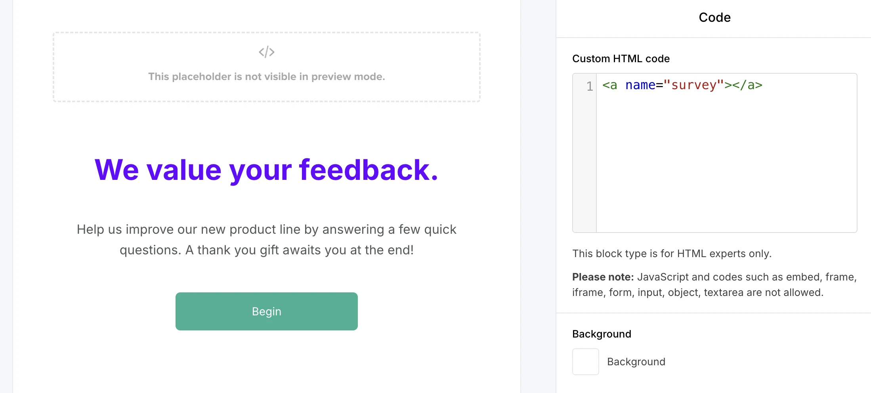Click 'This block type is for HTML experts only' text
Image resolution: width=871 pixels, height=393 pixels.
tap(672, 254)
